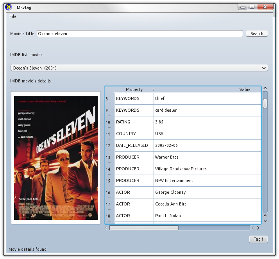Click the up arrow under the vertical scrollbar
Image resolution: width=279 pixels, height=259 pixels.
(x=265, y=216)
